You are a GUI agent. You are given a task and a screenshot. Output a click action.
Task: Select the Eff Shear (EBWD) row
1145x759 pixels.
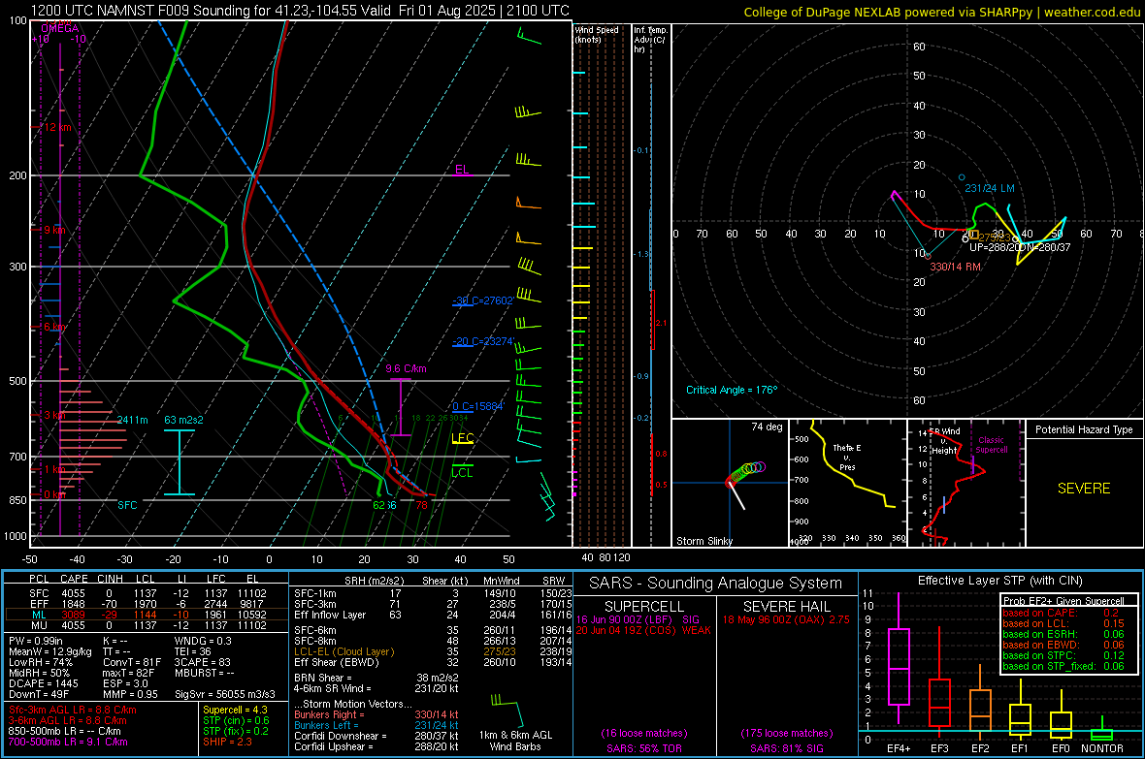(x=433, y=663)
